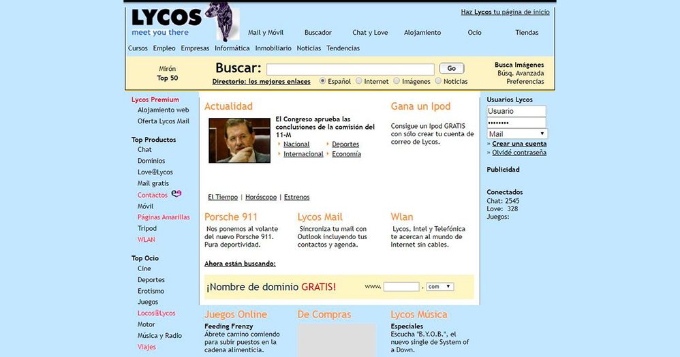680x357 pixels.
Task: Select the Internet search radio button
Action: [358, 80]
